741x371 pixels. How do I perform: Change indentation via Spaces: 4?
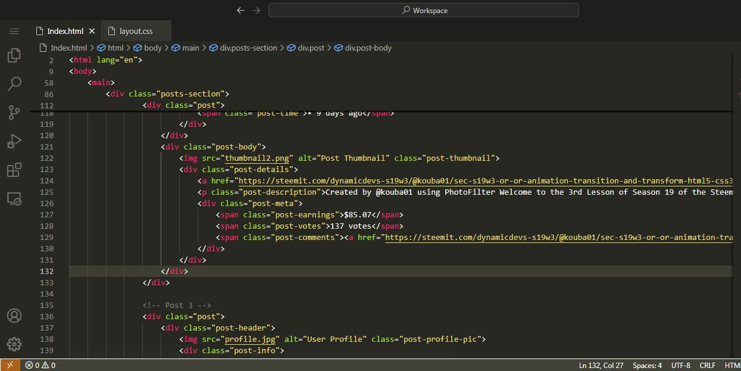point(647,365)
